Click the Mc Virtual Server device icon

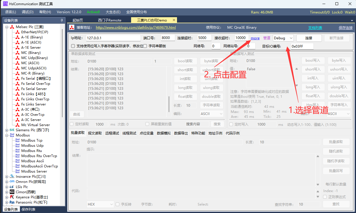tap(17, 125)
